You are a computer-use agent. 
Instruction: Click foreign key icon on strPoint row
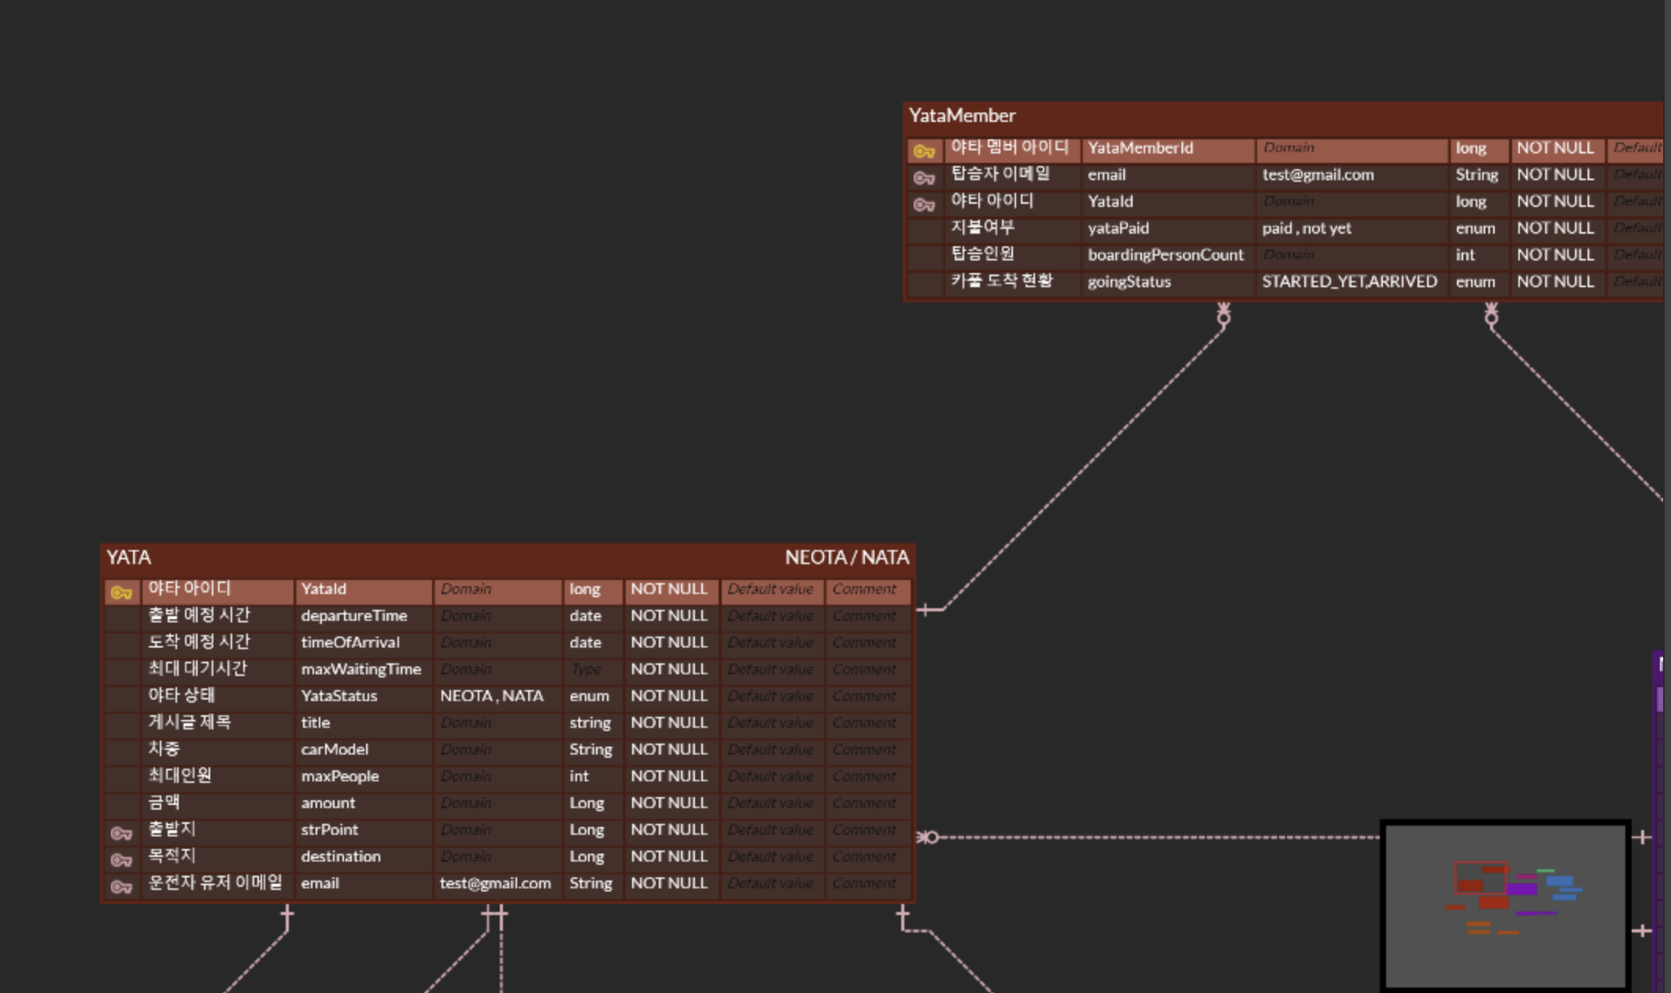[121, 832]
